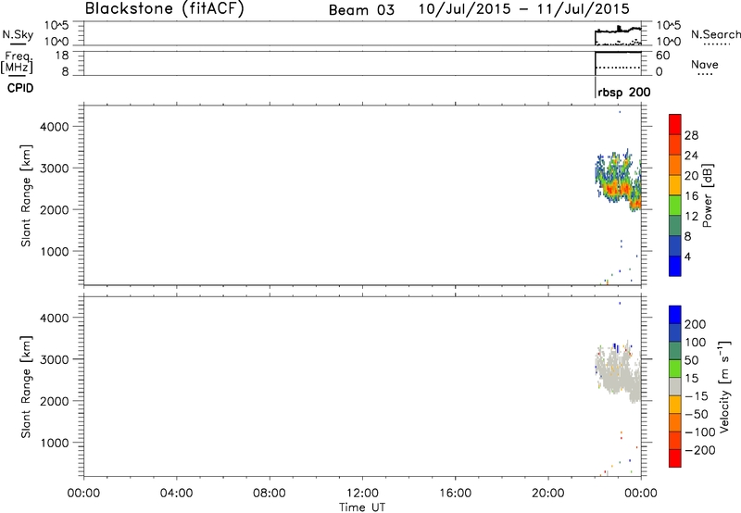Click the 16:00 time axis label
This screenshot has height=513, width=741.
coord(456,494)
